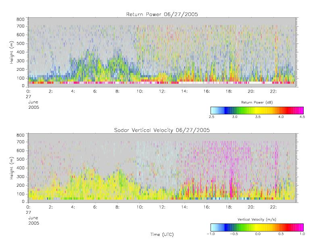Click the -0.5 tick on Vertical Velocity colorbar
The height and width of the screenshot is (246, 319).
tap(234, 234)
